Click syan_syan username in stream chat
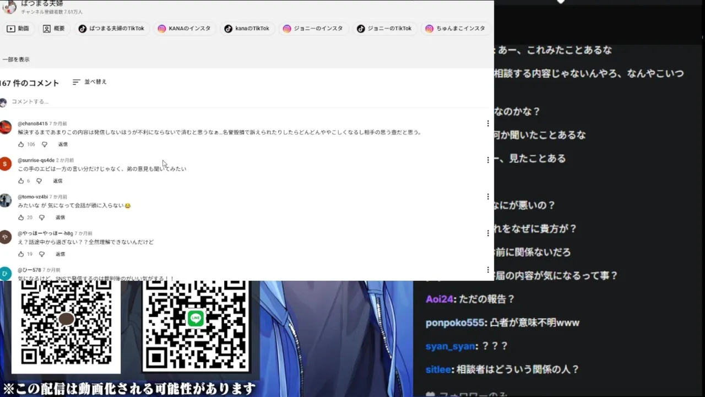The height and width of the screenshot is (397, 705). coord(450,346)
